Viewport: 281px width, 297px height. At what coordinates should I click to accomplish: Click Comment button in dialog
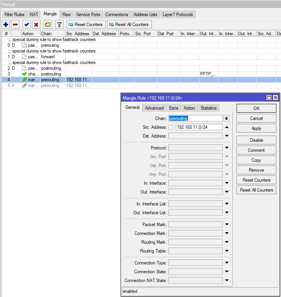click(x=256, y=150)
